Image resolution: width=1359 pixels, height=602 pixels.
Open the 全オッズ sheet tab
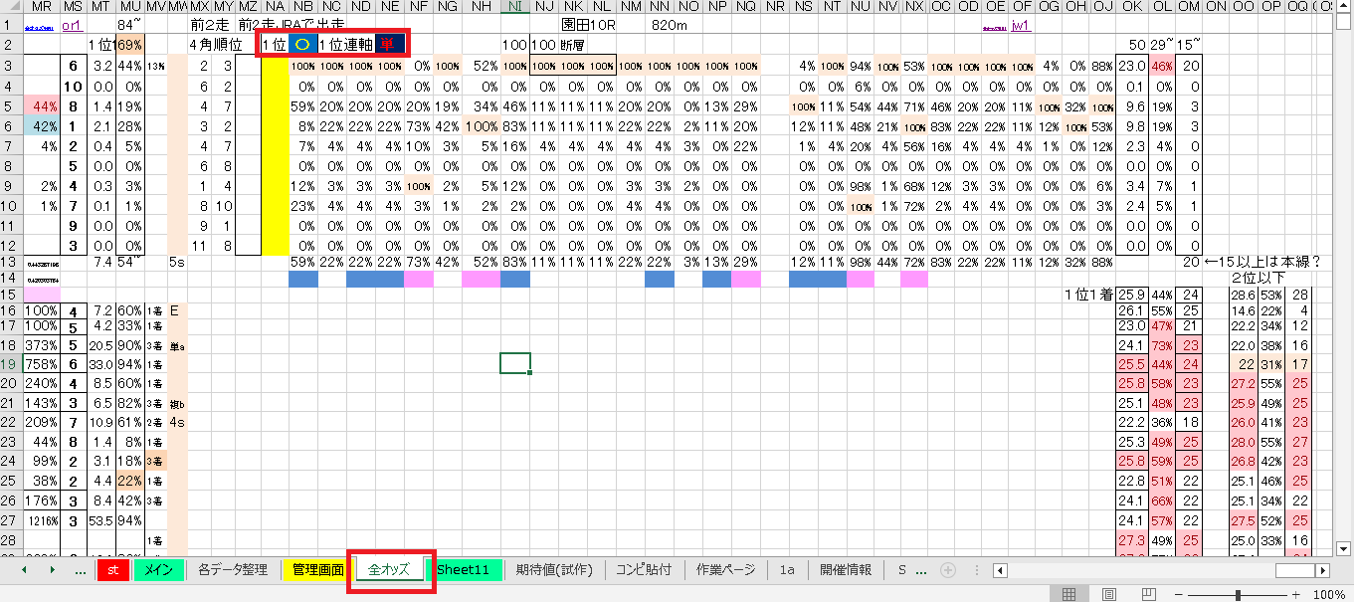tap(389, 570)
